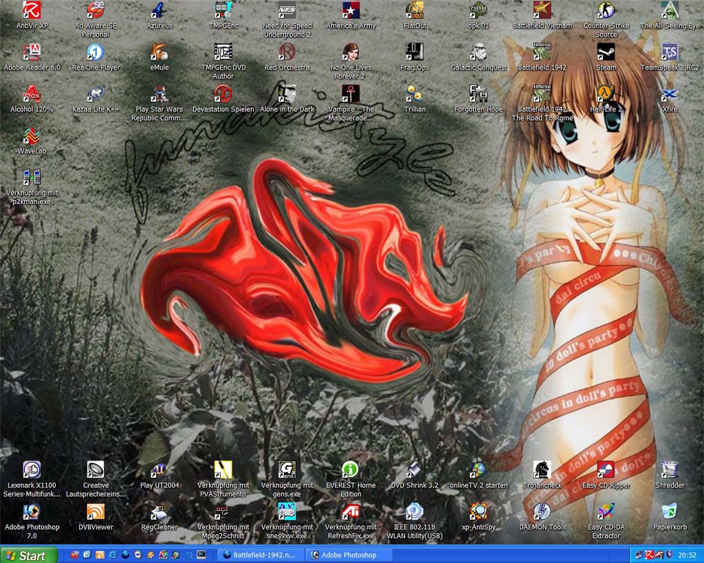Select the Azureus desktop icon

click(159, 10)
